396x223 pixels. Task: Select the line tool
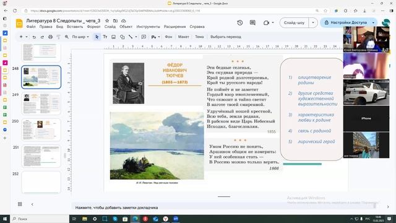tap(131, 37)
